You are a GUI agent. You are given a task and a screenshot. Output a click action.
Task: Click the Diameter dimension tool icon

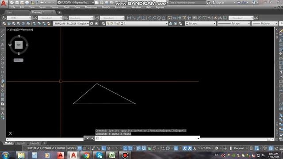(x=159, y=18)
